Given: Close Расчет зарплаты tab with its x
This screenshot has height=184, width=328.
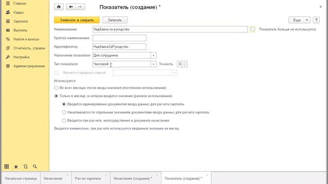Looking at the screenshot, I should pos(106,175).
